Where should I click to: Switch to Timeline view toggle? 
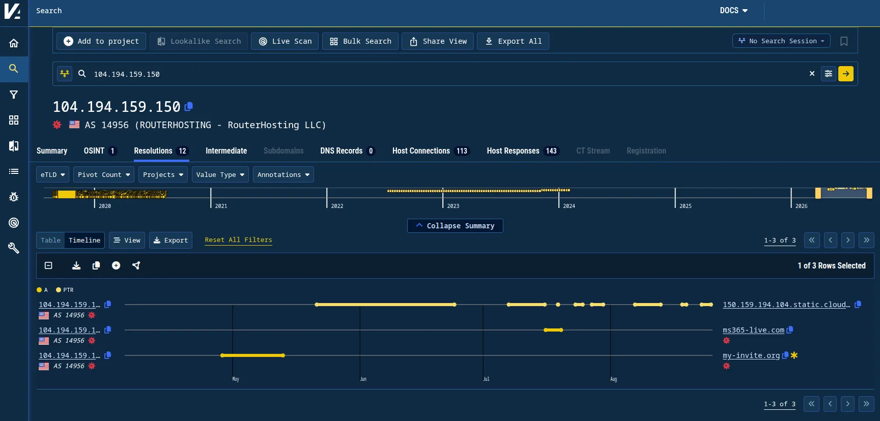pyautogui.click(x=84, y=240)
